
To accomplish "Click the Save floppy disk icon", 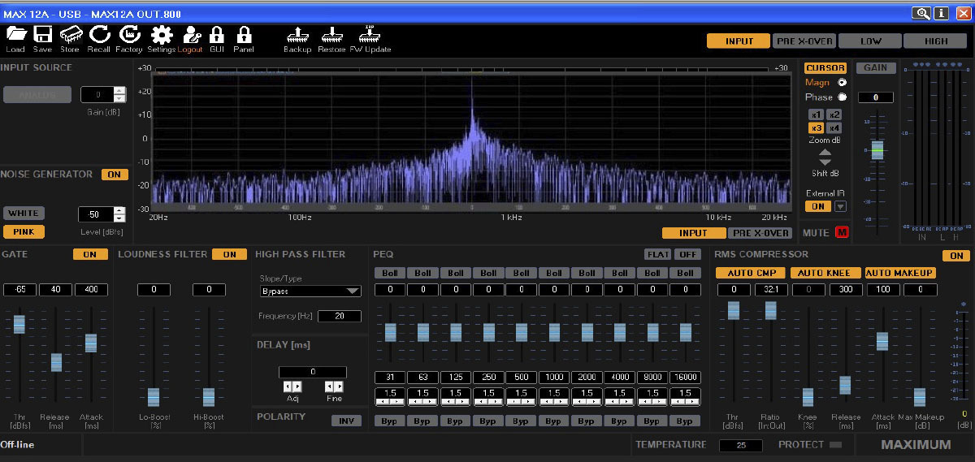I will pyautogui.click(x=42, y=34).
